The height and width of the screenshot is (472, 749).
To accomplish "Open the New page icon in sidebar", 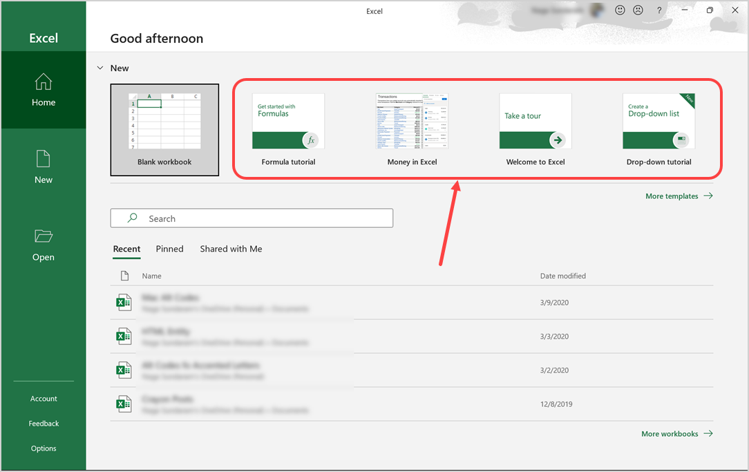I will tap(43, 159).
